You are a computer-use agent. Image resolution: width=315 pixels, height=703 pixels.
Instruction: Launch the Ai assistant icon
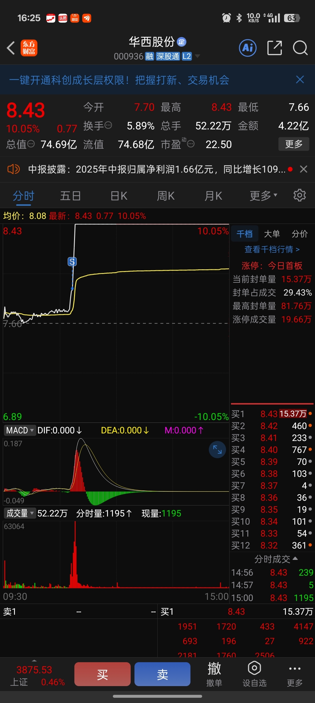tap(248, 48)
